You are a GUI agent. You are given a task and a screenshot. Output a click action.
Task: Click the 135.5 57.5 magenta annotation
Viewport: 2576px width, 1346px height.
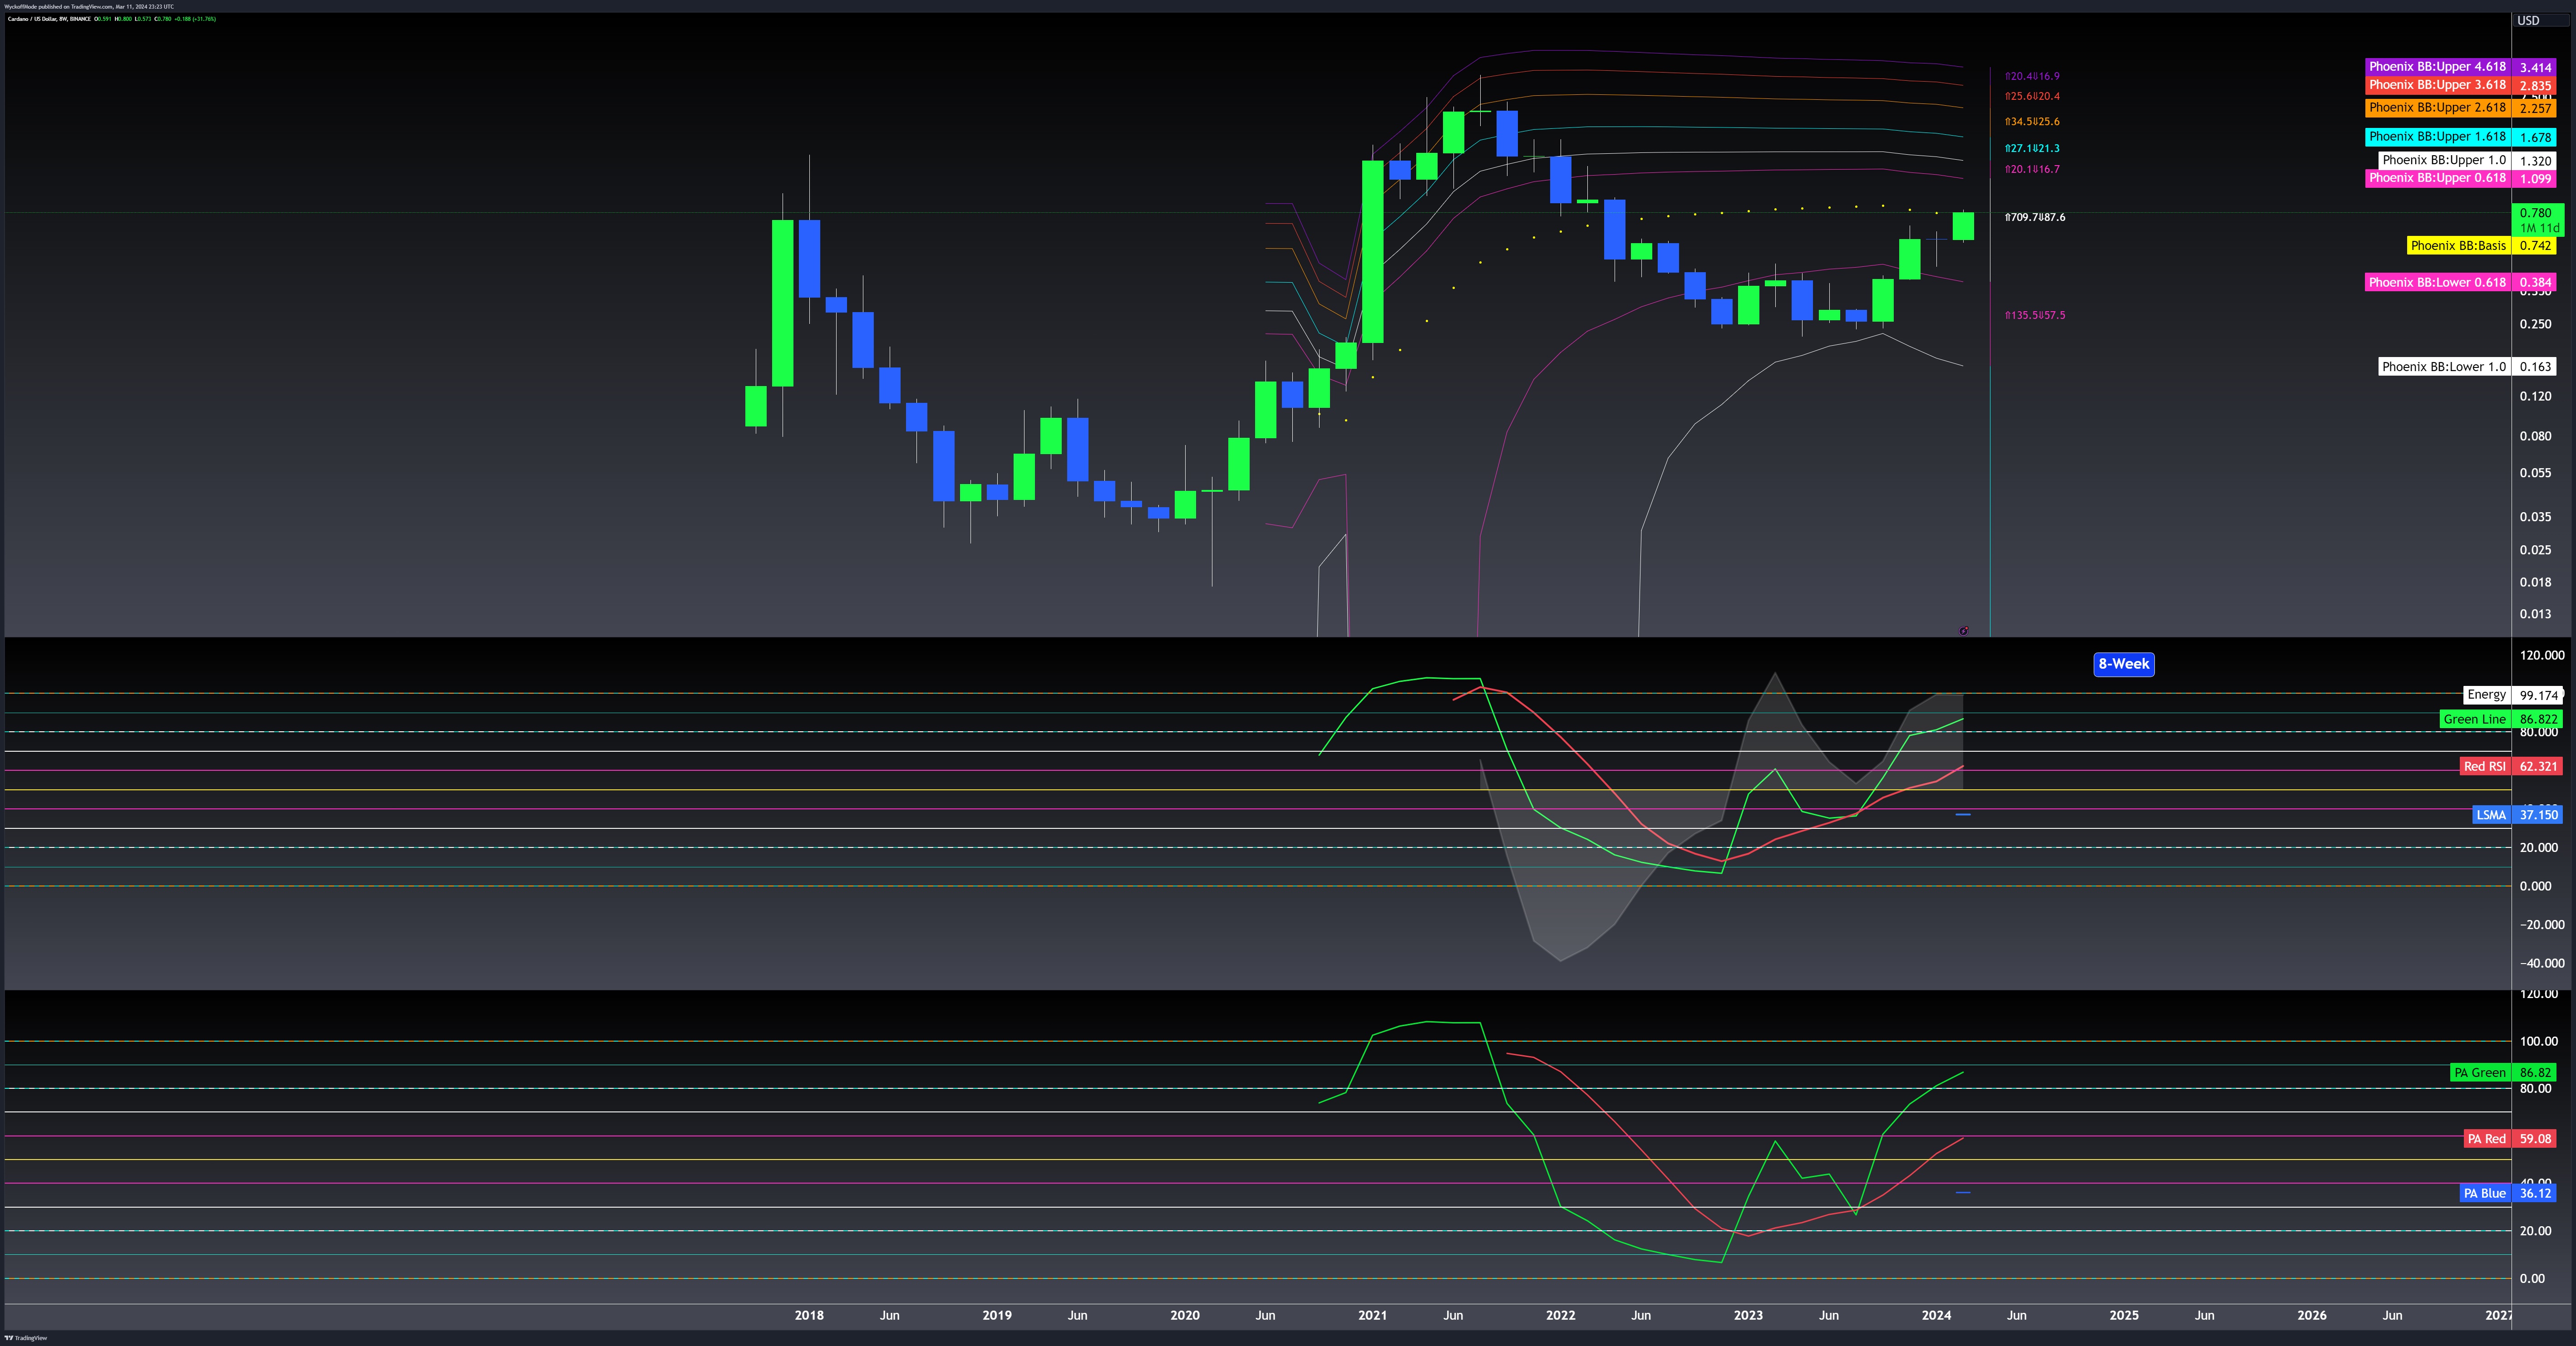[x=2035, y=315]
